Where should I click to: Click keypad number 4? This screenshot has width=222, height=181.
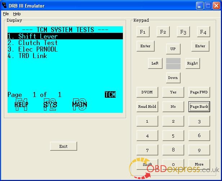(x=147, y=136)
